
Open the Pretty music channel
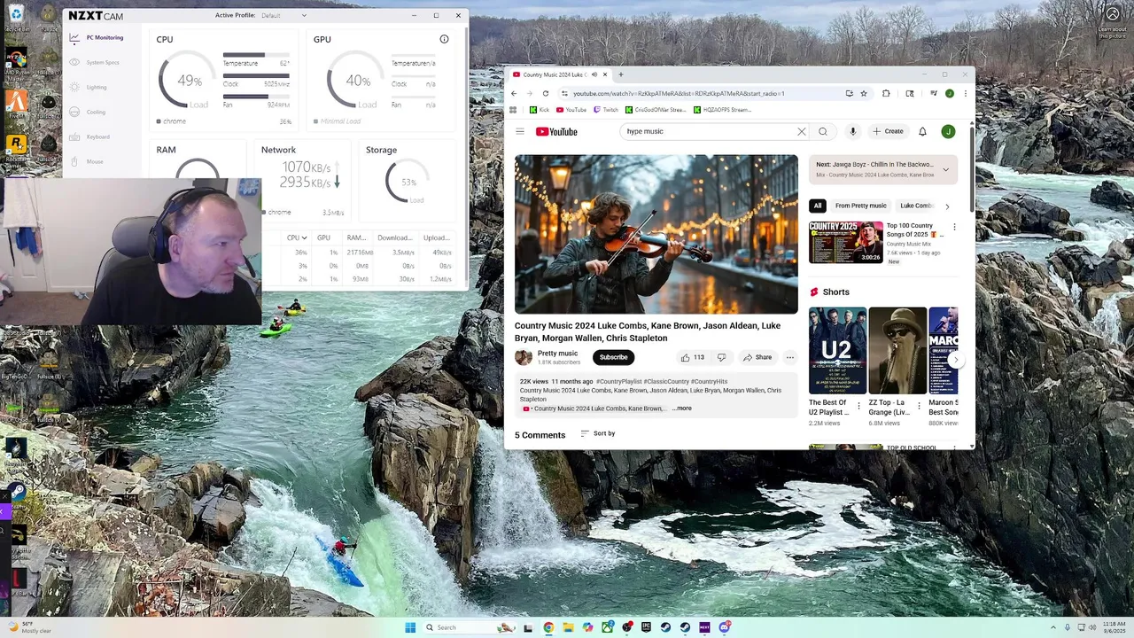click(557, 354)
